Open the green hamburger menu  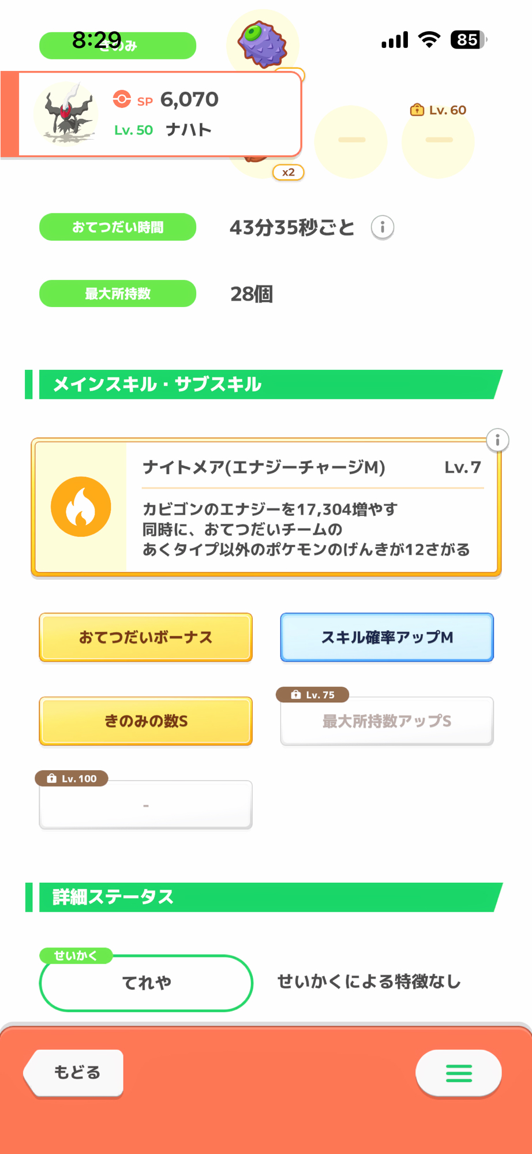pos(459,1073)
